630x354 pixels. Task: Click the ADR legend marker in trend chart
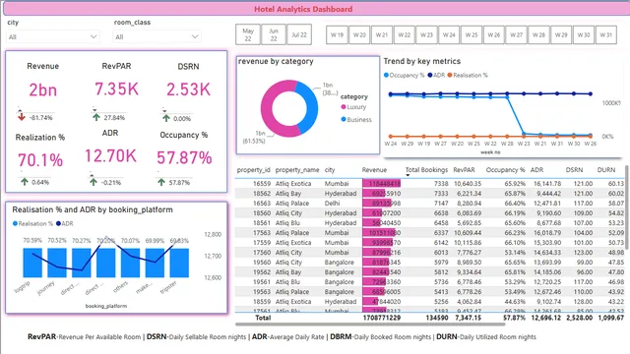click(x=430, y=75)
